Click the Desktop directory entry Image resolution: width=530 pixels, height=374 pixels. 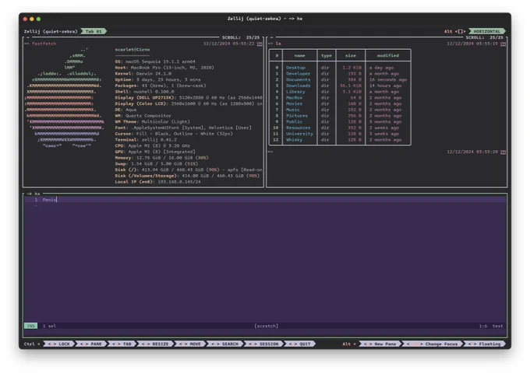click(295, 68)
